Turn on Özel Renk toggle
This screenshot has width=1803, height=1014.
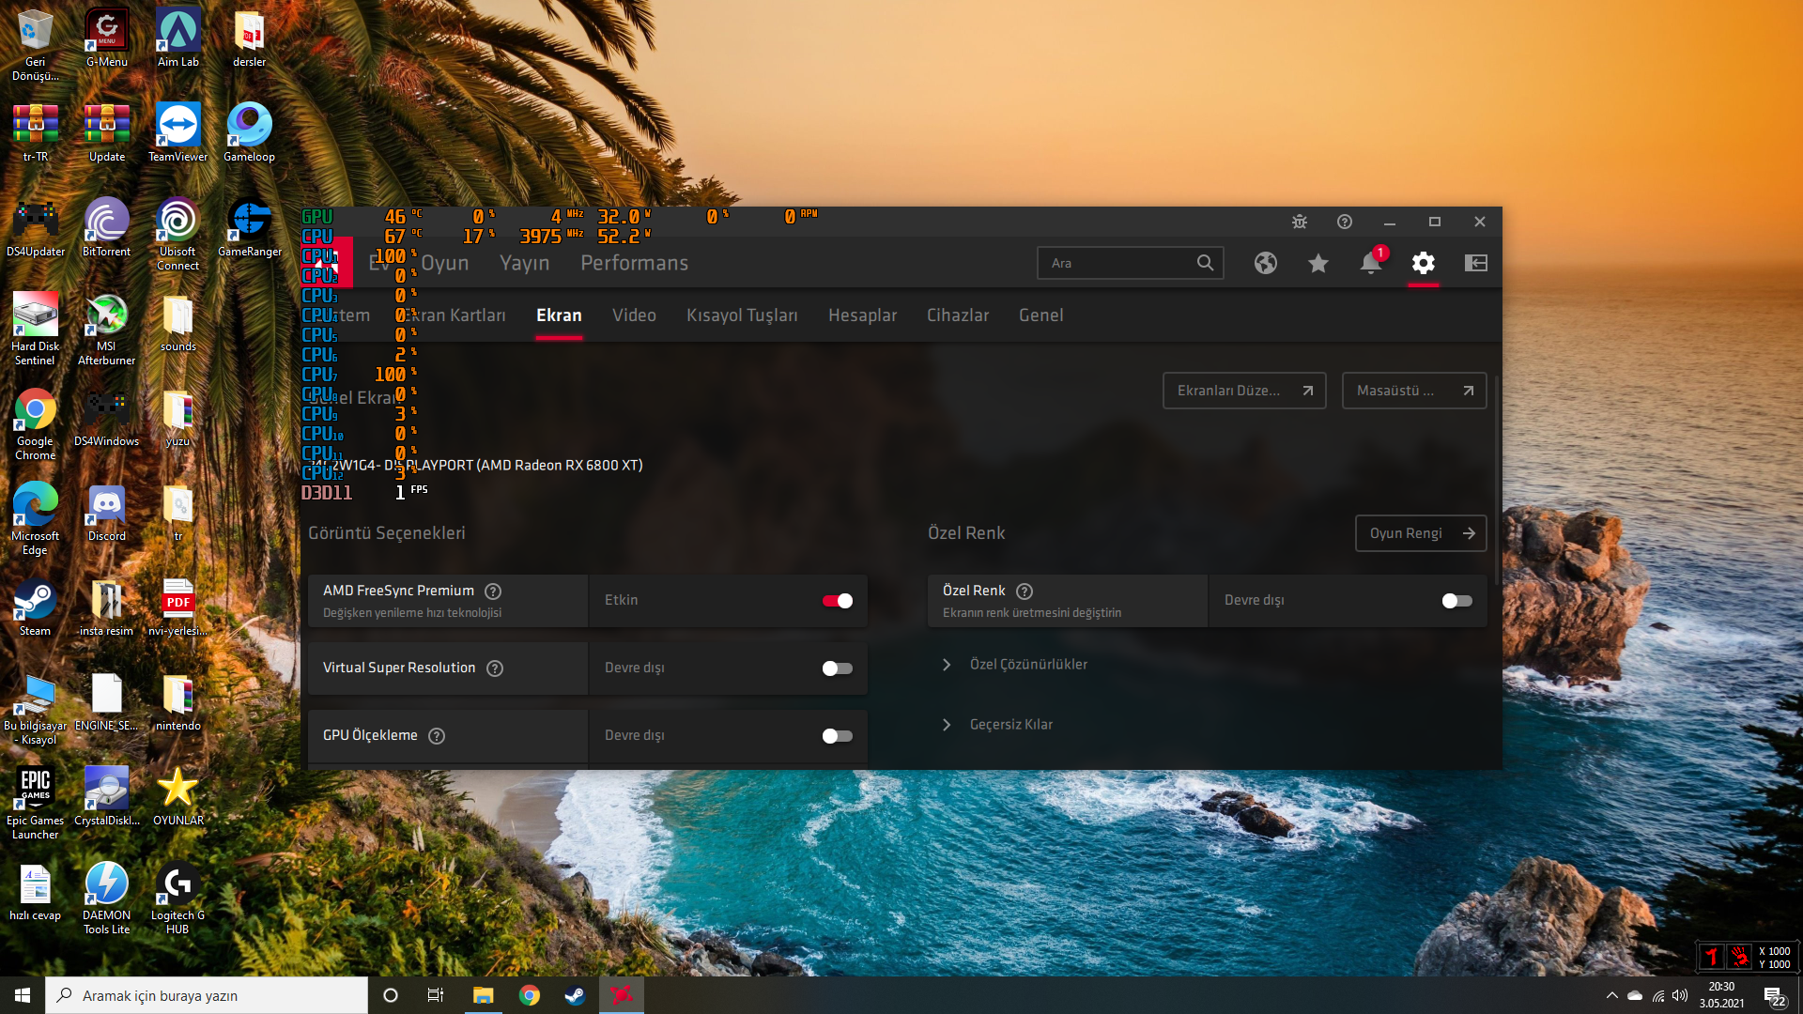point(1456,601)
